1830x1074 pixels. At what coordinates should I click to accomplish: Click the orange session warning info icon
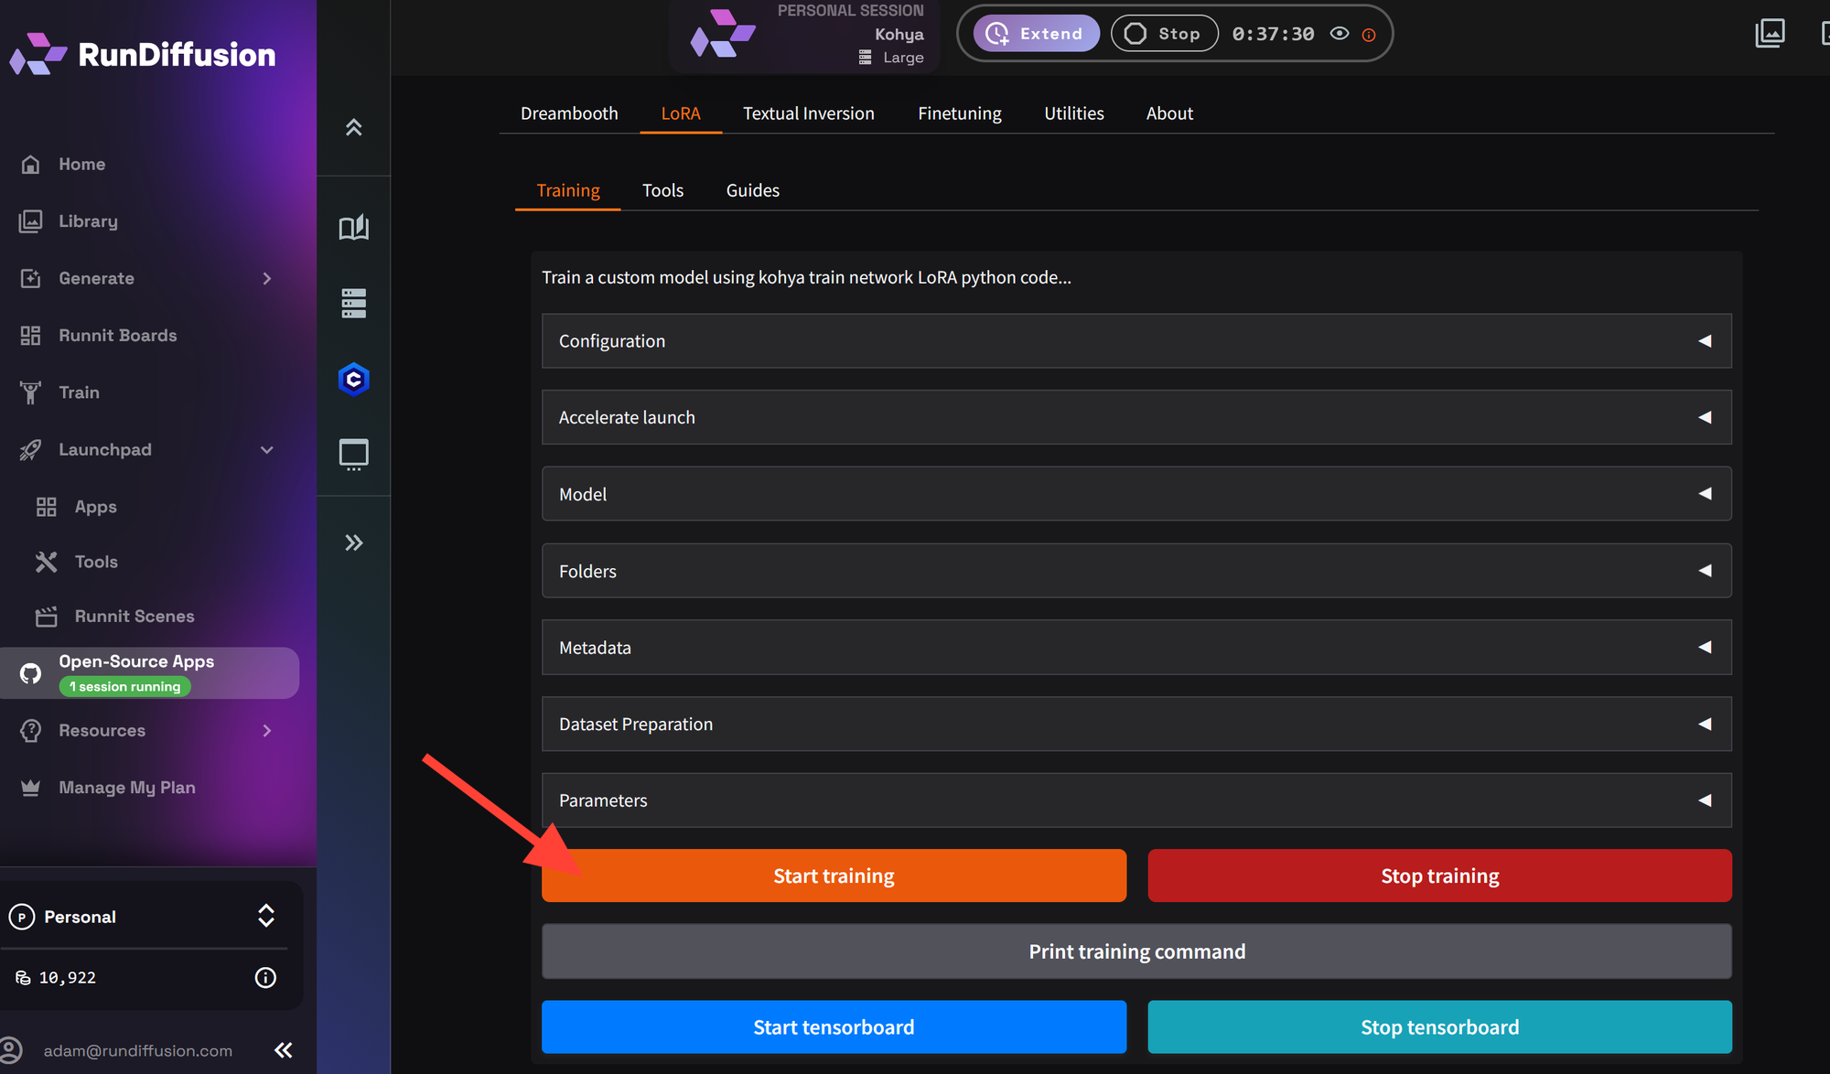1369,35
